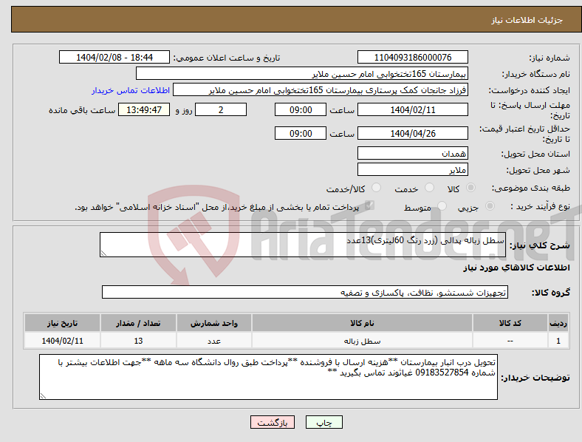Screen dimensions: 582x442
Task: Click the کد کالا column header
Action: (510, 323)
